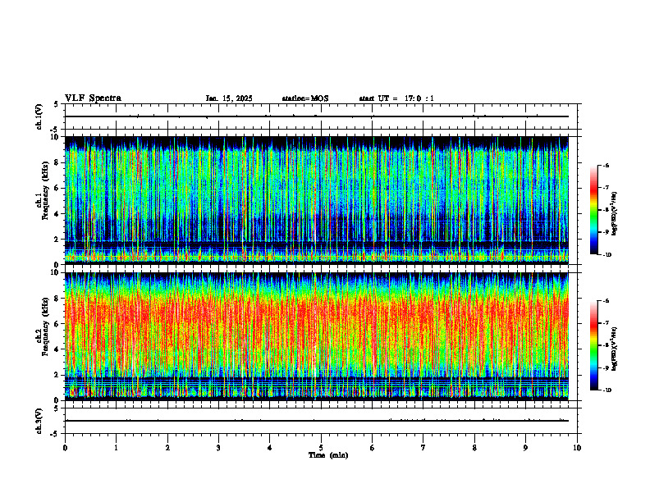Click the ch.2 colorbar log(PSD) unit label
650x502 pixels.
[x=615, y=349]
